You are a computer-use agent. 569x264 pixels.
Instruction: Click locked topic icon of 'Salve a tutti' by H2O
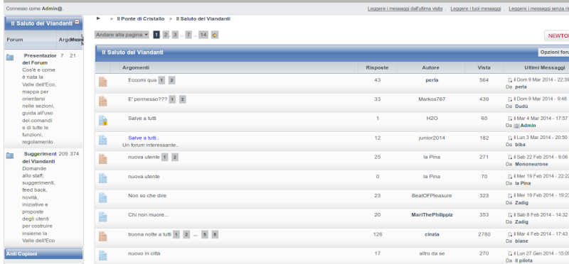pyautogui.click(x=103, y=120)
